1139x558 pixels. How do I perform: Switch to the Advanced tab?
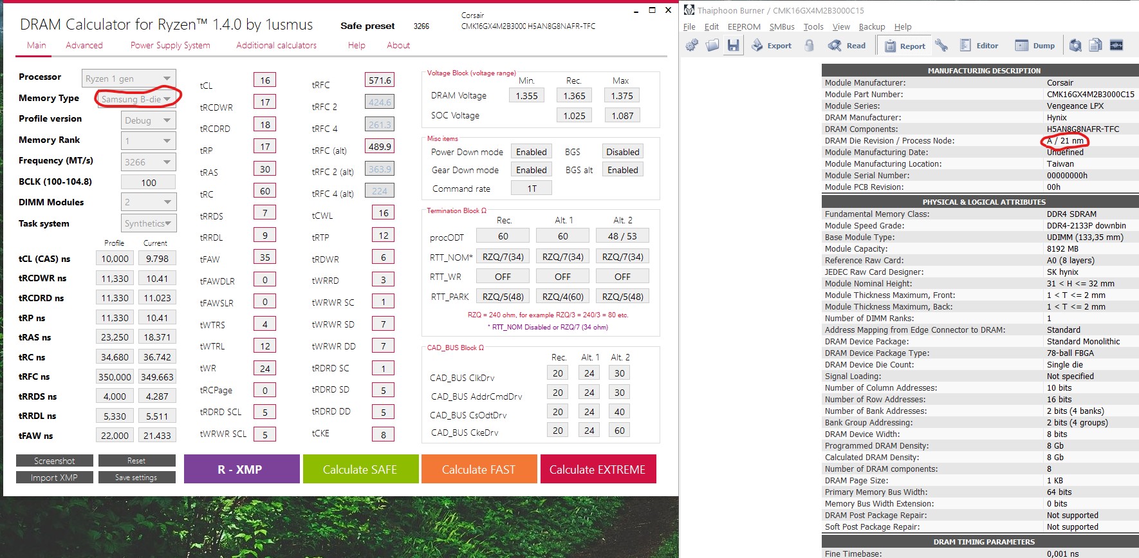(84, 45)
